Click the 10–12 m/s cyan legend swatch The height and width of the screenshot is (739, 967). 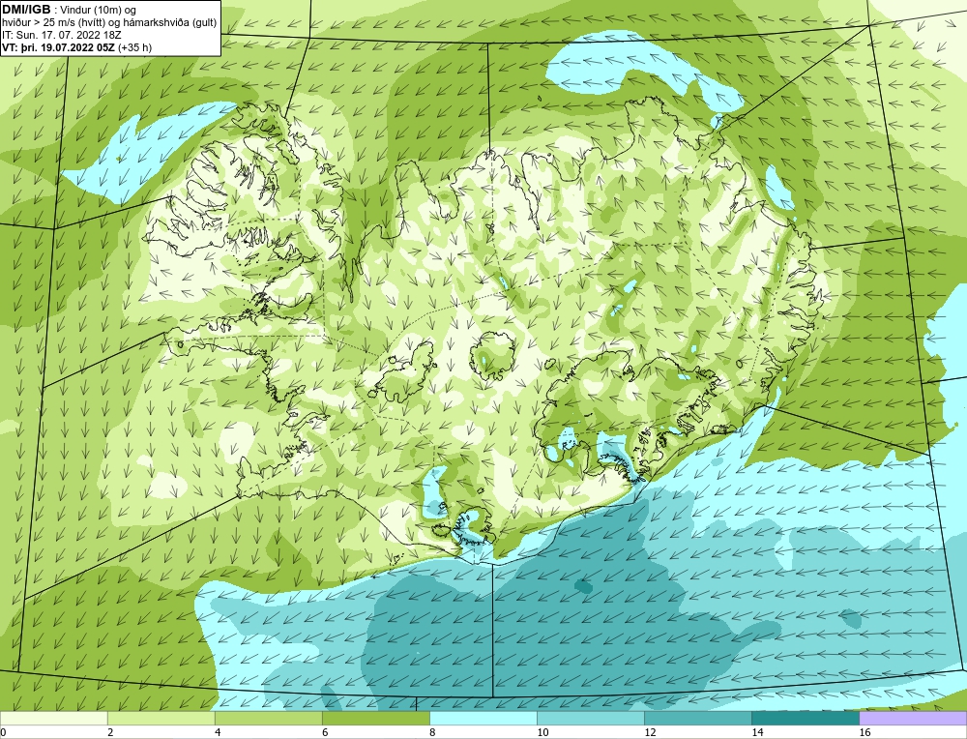[x=590, y=719]
